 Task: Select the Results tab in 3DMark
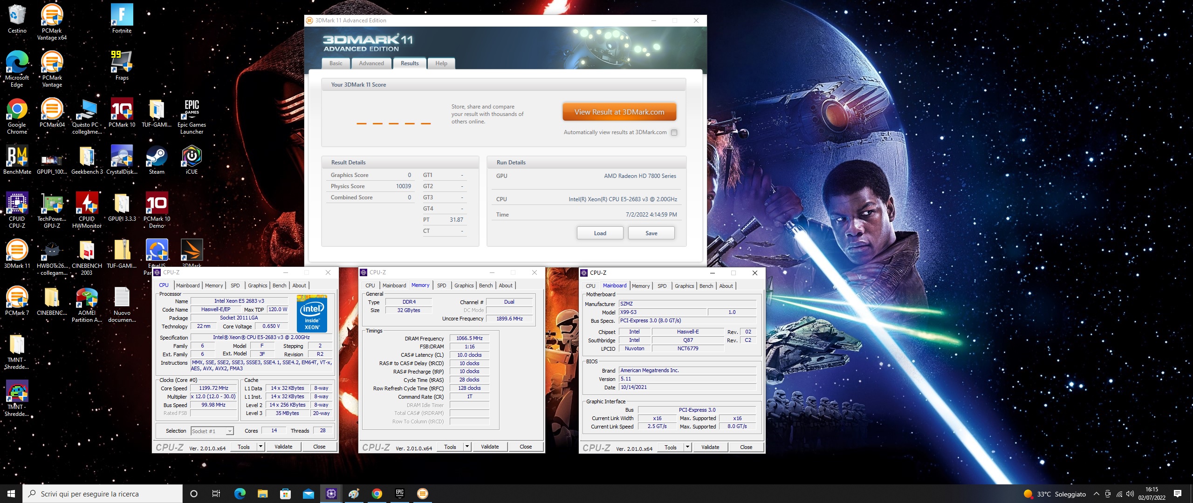(x=410, y=63)
